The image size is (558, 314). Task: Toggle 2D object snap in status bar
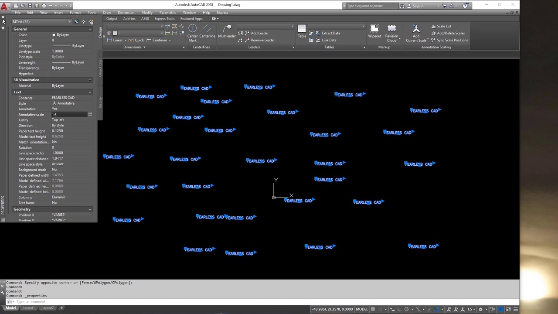(x=437, y=309)
